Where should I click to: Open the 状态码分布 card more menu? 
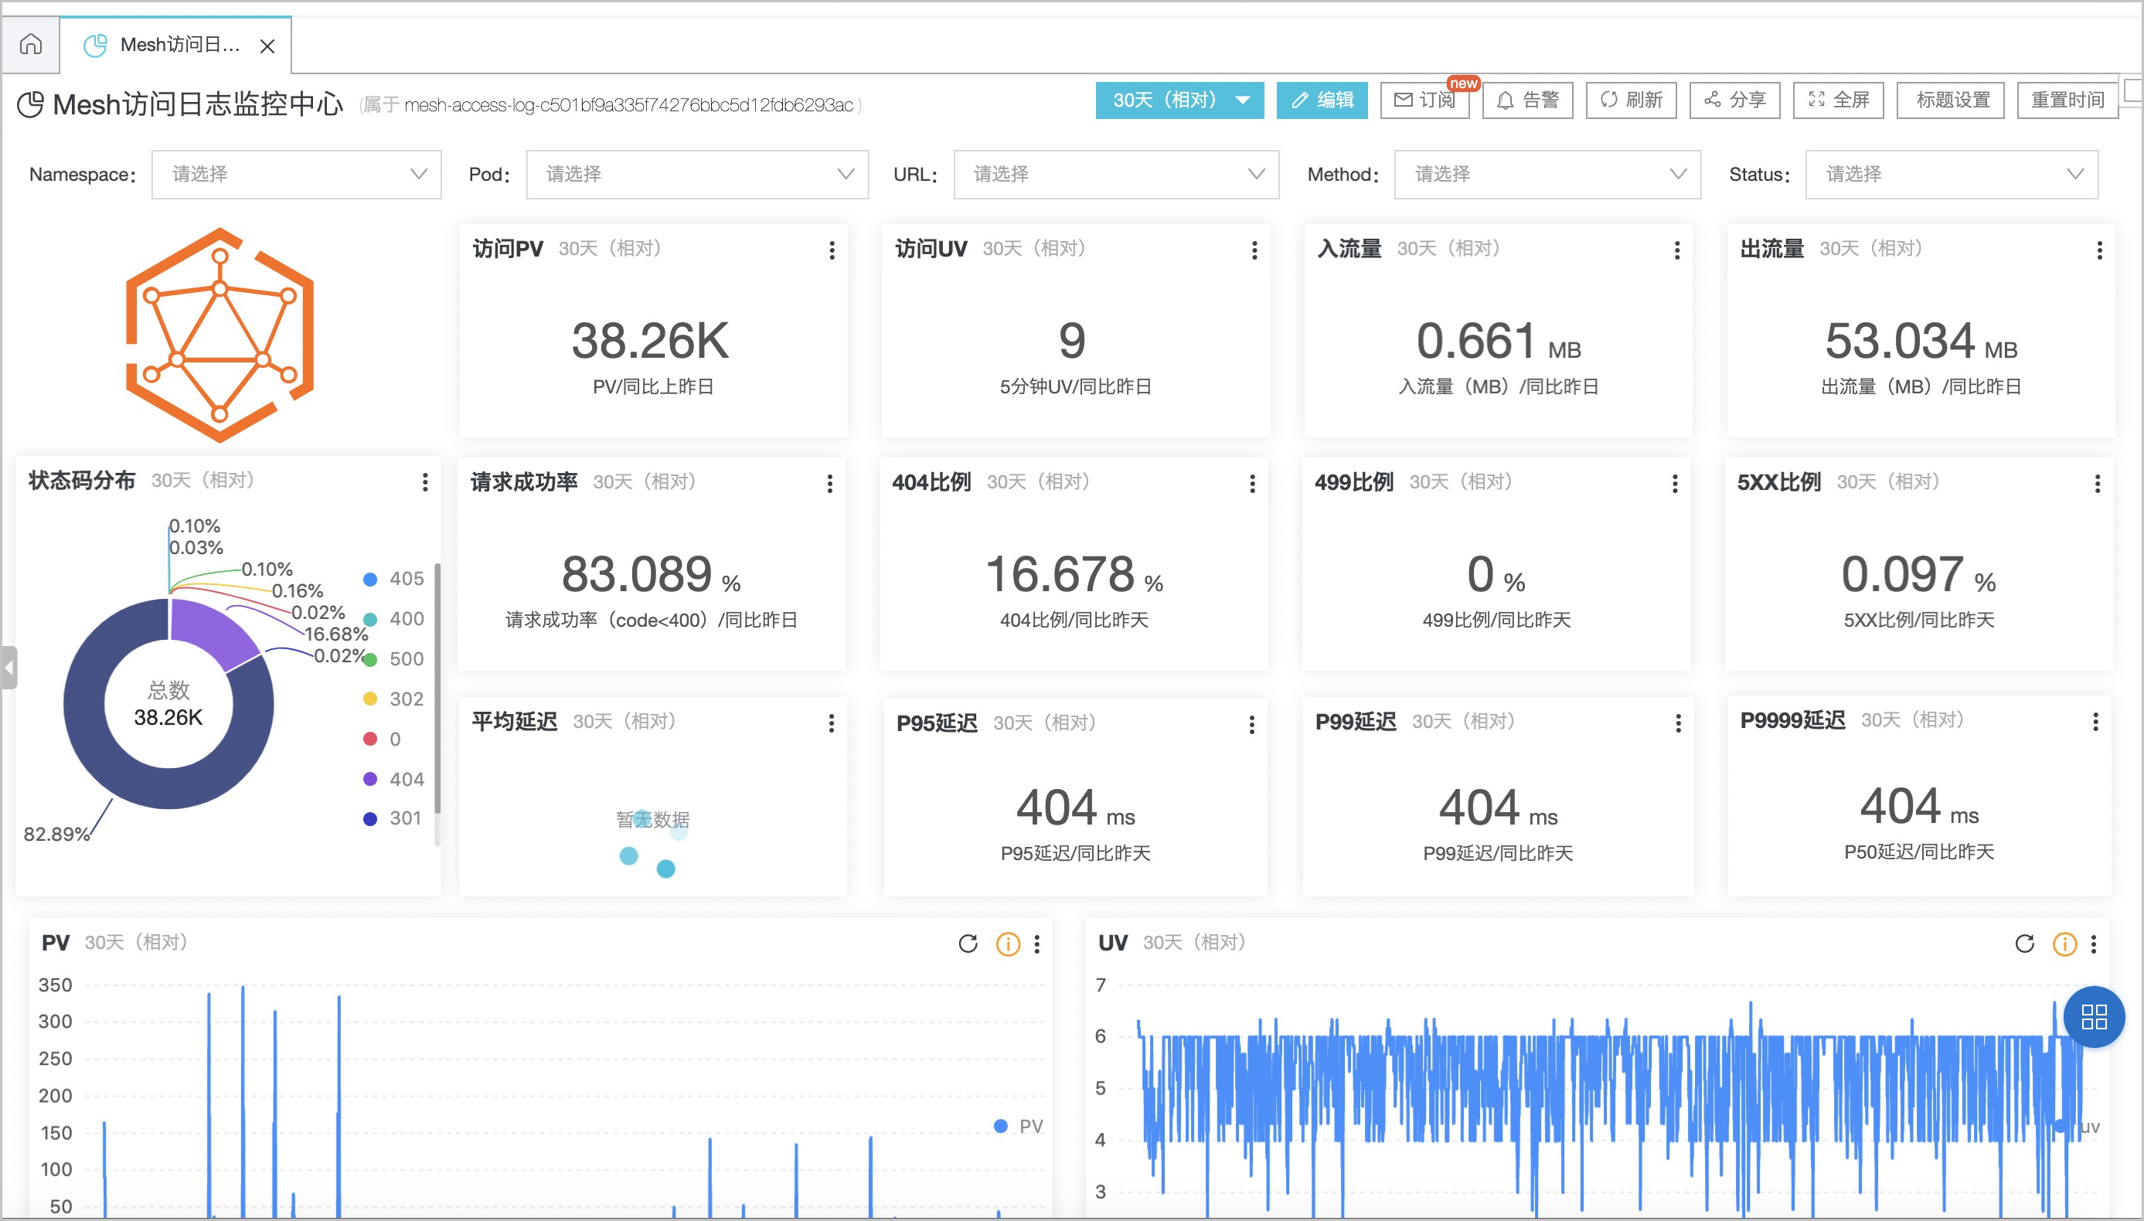pos(425,482)
